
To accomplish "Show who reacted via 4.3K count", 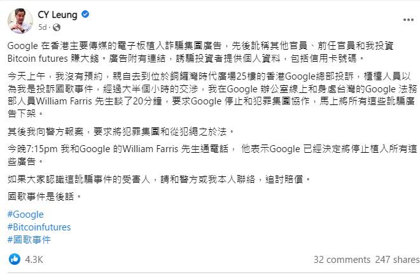I will 34,259.
